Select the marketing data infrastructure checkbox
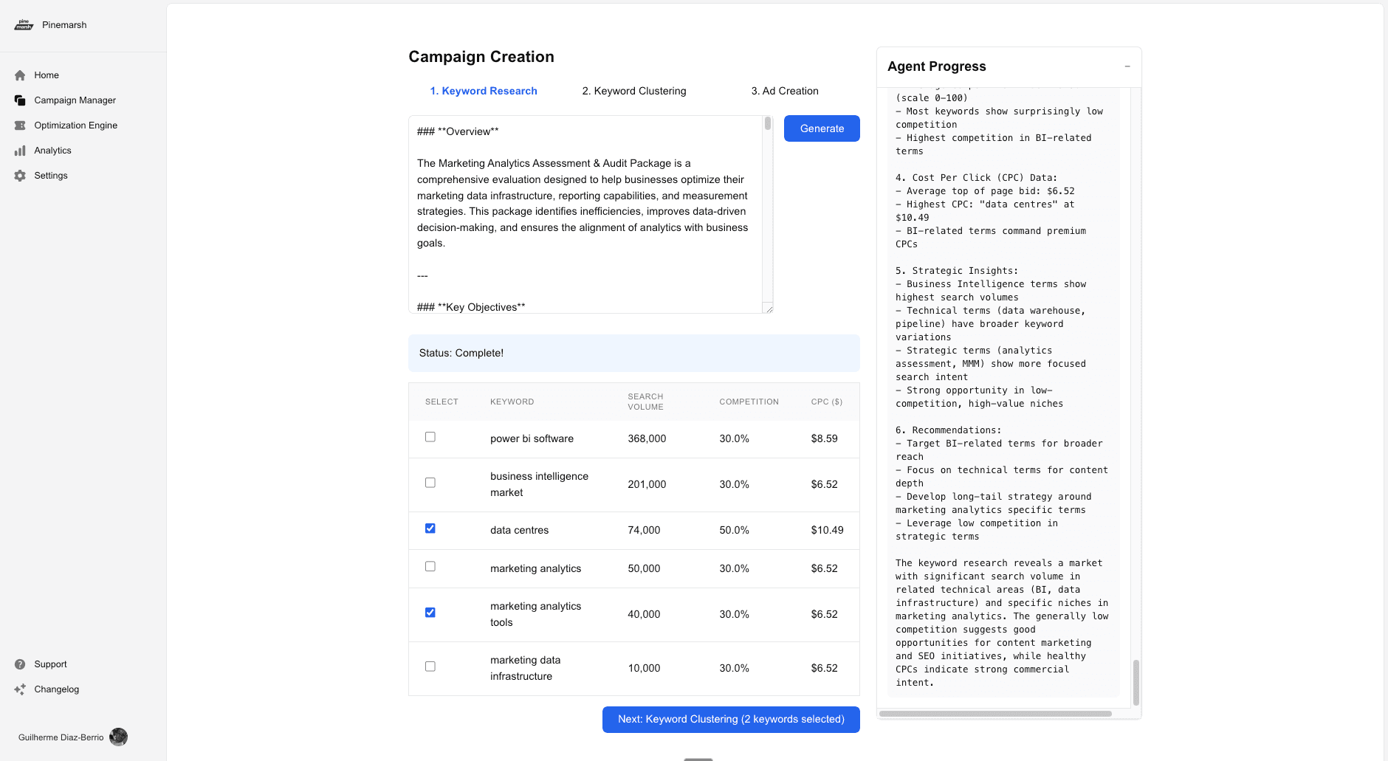Image resolution: width=1388 pixels, height=761 pixels. coord(430,667)
